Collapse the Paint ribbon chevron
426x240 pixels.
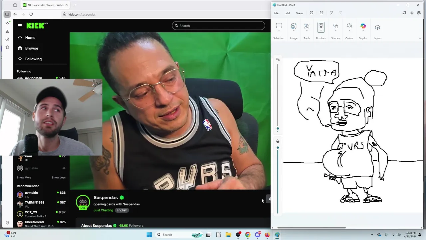[x=420, y=38]
